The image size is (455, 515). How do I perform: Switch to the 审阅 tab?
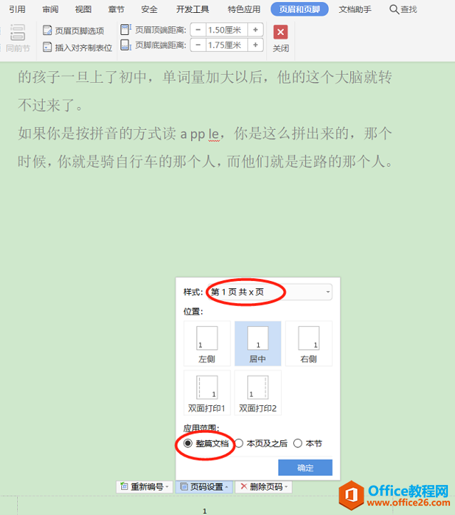coord(50,9)
